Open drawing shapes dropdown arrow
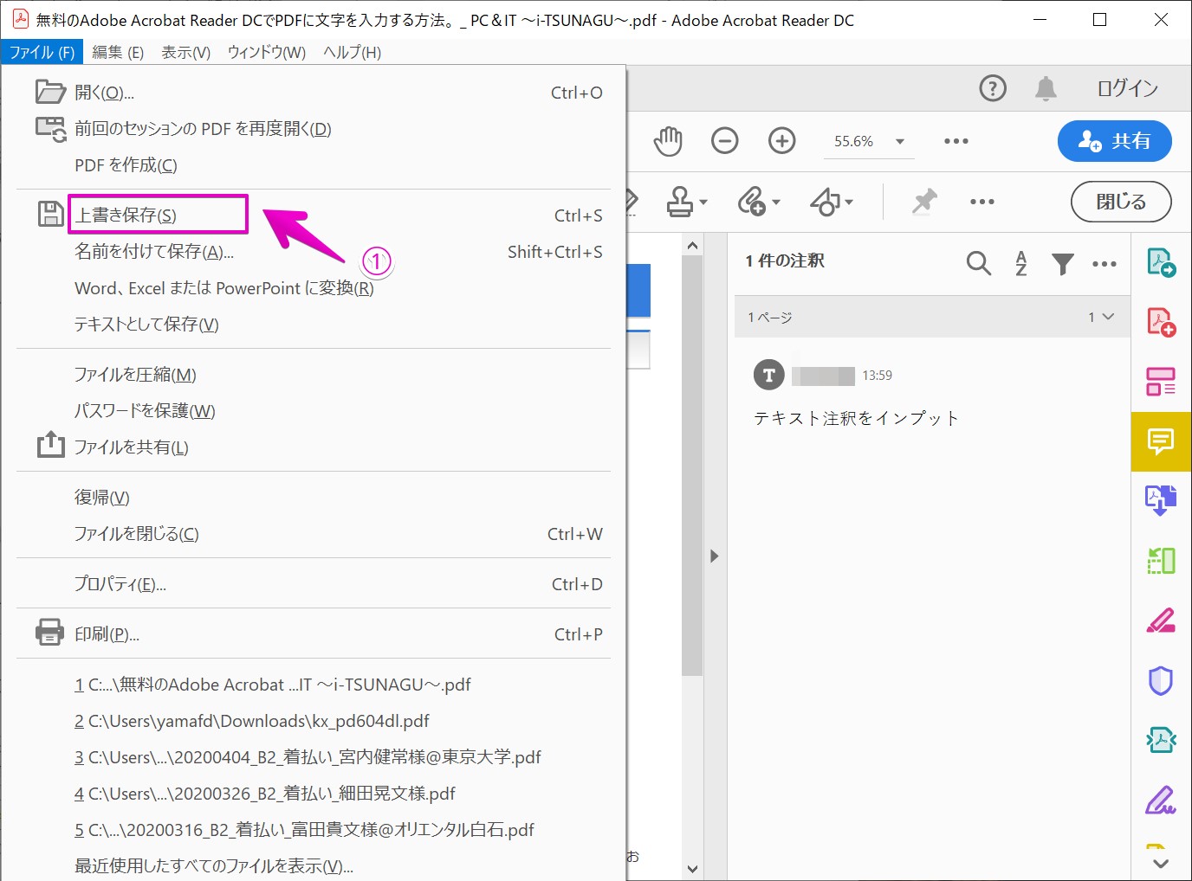The height and width of the screenshot is (881, 1192). tap(849, 203)
